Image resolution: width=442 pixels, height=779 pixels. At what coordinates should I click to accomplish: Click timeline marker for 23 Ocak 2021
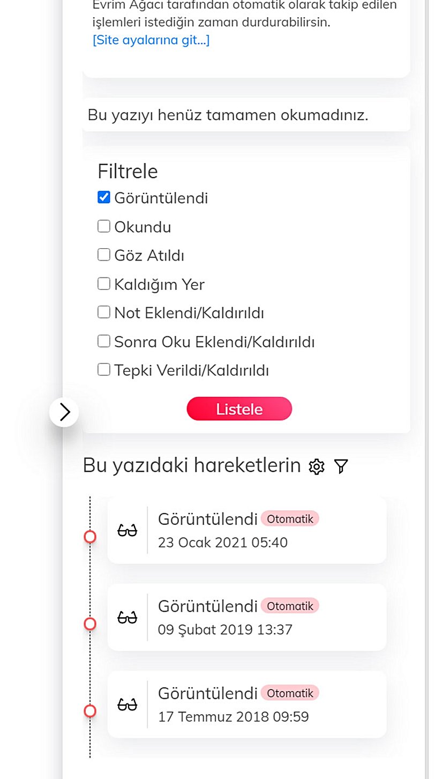tap(90, 536)
